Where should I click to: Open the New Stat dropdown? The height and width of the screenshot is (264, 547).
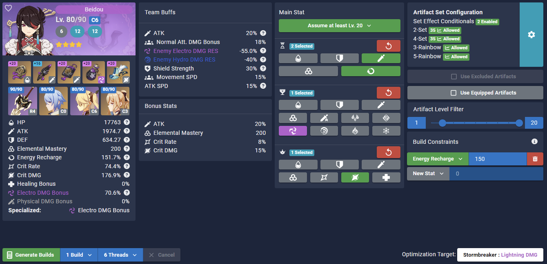(x=428, y=173)
